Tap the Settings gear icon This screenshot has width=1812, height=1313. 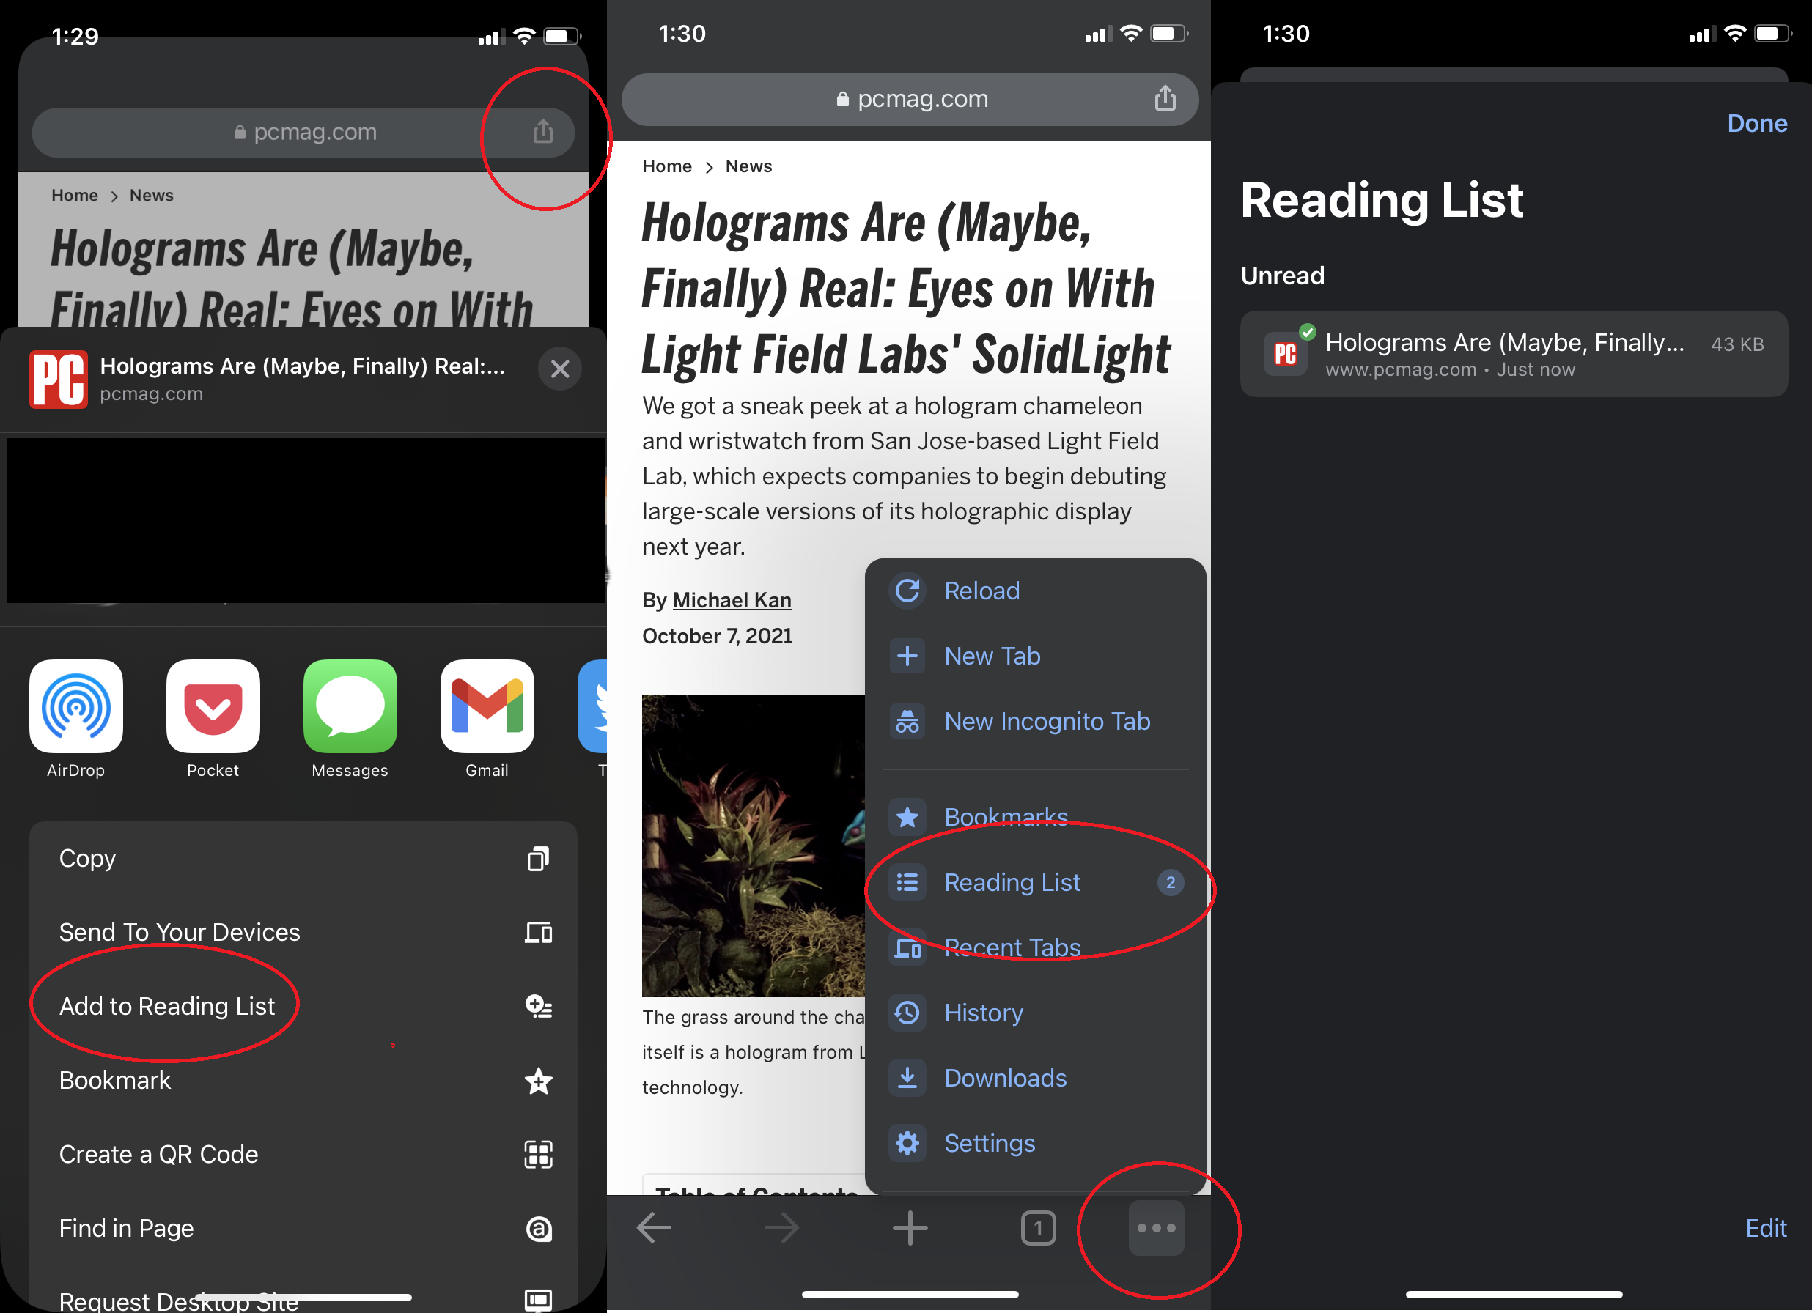pos(907,1144)
